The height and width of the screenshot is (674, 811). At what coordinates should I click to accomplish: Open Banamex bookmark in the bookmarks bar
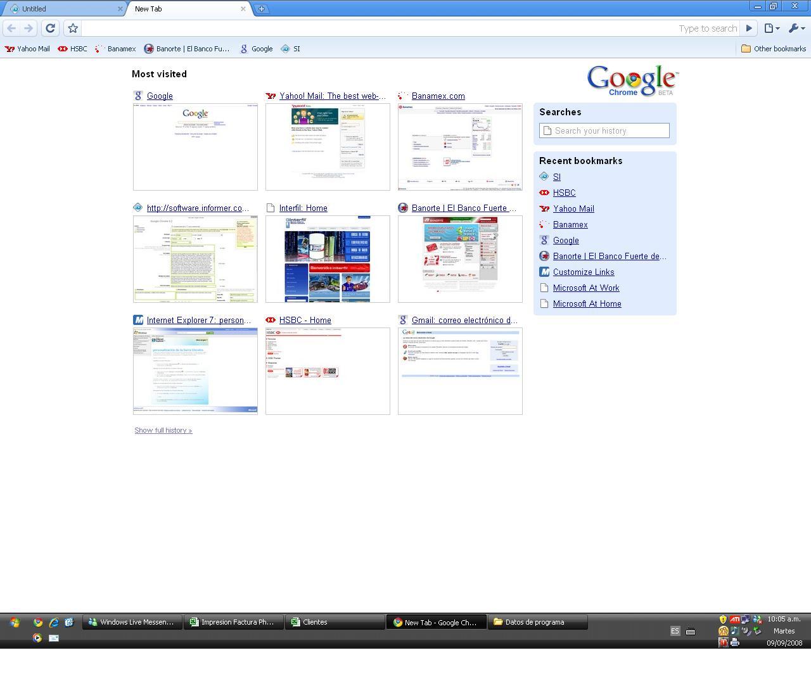(x=115, y=49)
